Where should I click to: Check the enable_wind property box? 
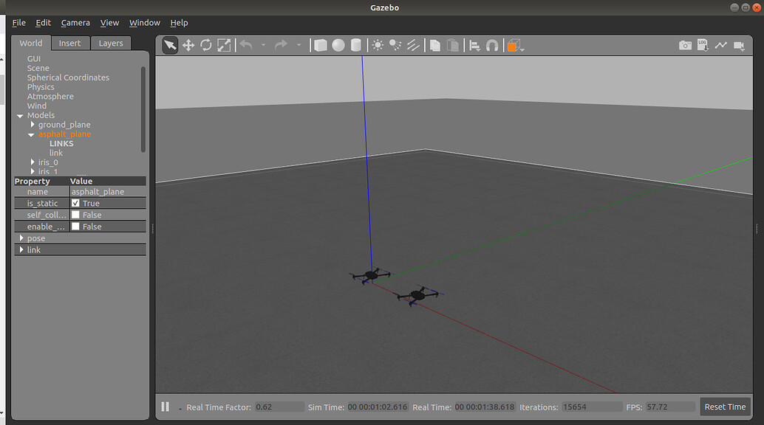(x=75, y=227)
